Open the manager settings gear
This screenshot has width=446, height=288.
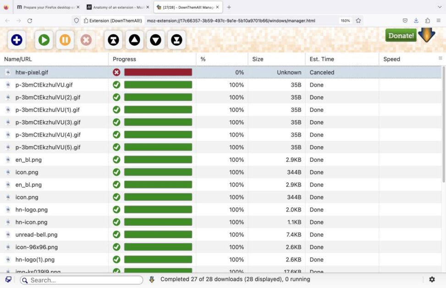[431, 279]
